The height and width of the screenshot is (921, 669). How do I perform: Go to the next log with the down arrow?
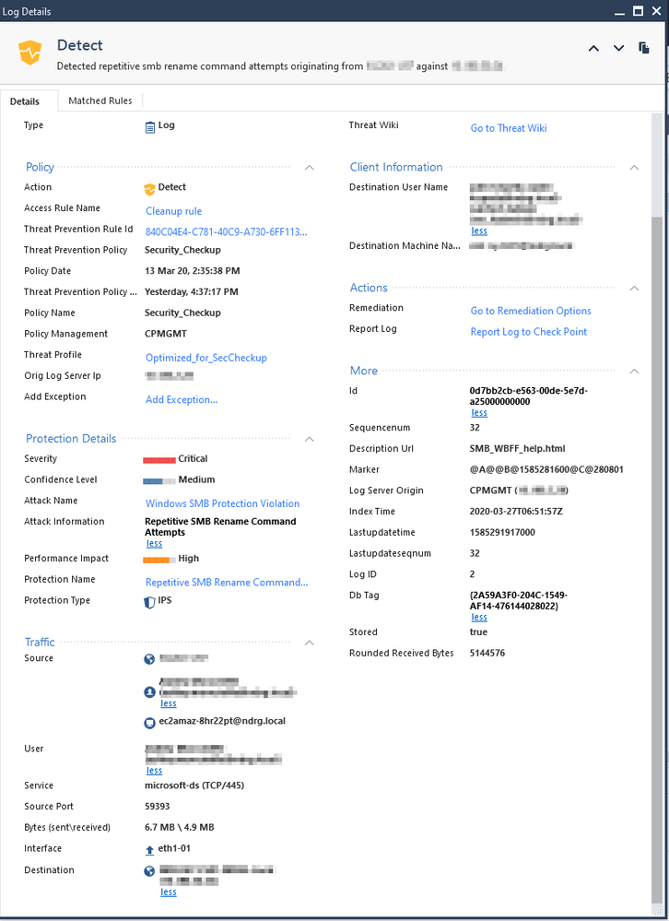[x=618, y=48]
